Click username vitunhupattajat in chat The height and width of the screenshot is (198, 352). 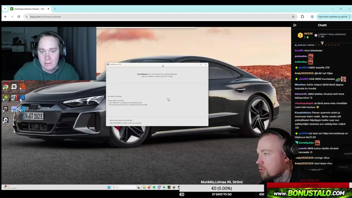click(304, 103)
